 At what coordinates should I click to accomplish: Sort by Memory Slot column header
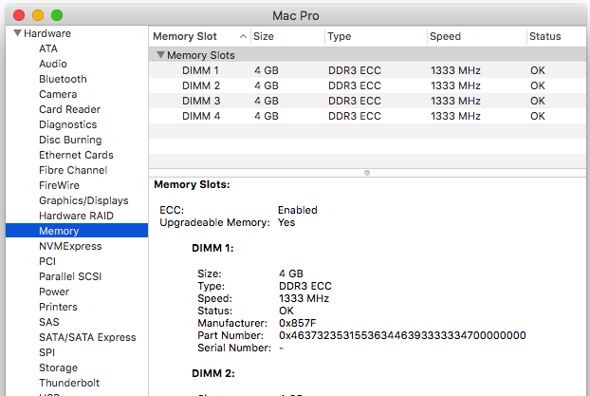185,36
